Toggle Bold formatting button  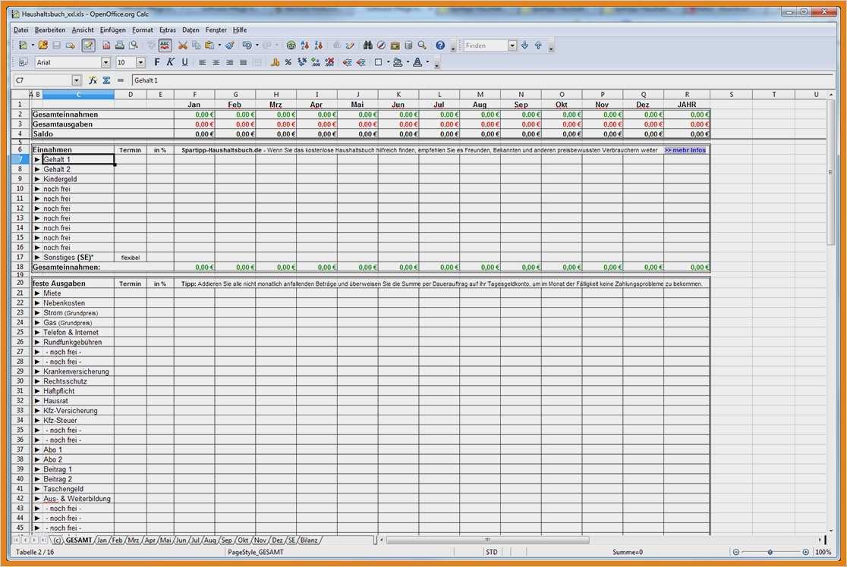click(x=157, y=62)
